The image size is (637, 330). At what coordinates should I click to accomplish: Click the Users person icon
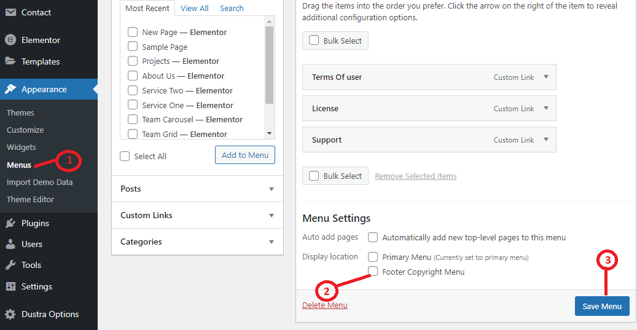point(10,244)
